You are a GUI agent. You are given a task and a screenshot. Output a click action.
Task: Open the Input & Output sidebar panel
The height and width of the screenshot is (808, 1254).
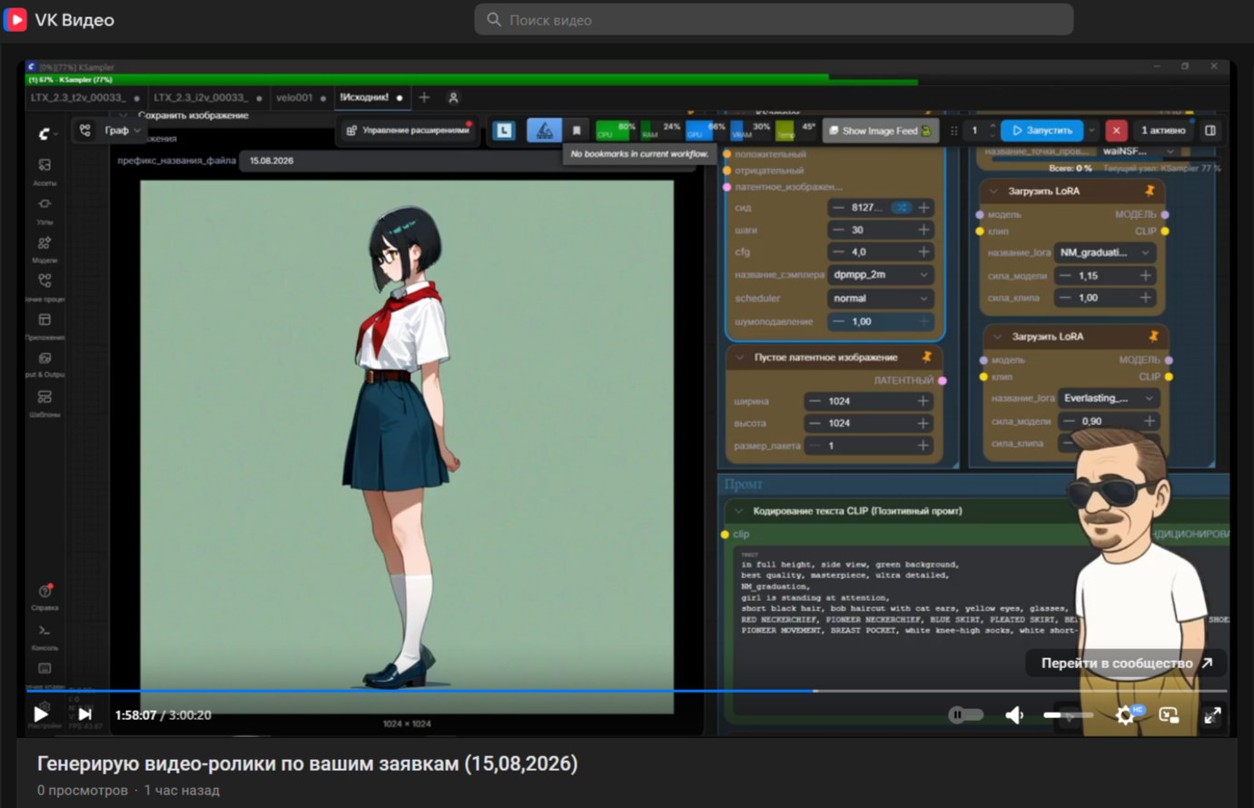[44, 364]
